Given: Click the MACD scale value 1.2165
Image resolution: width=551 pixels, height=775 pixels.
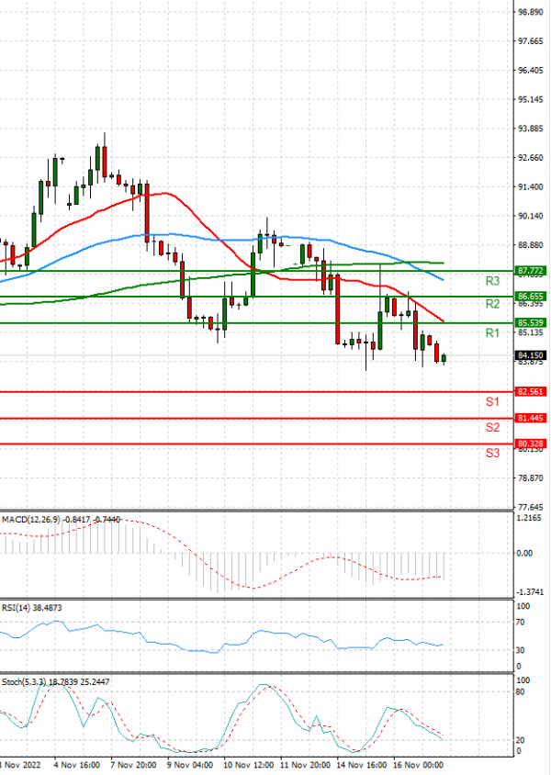Looking at the screenshot, I should [529, 518].
